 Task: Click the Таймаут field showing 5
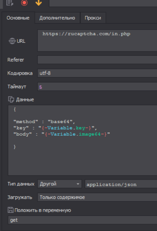click(x=97, y=87)
